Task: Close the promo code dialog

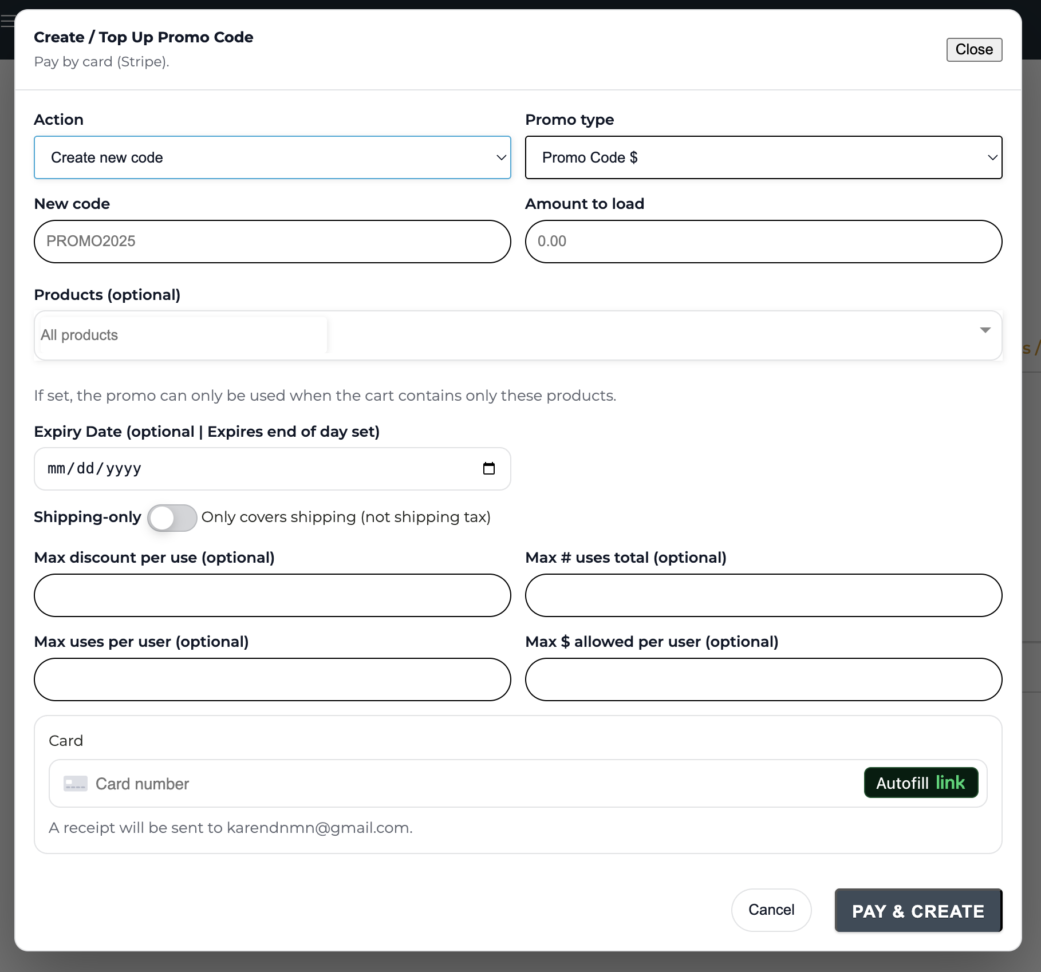Action: point(973,50)
